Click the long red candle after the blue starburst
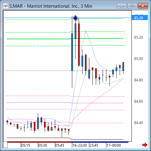This screenshot has width=151, height=151. [79, 45]
